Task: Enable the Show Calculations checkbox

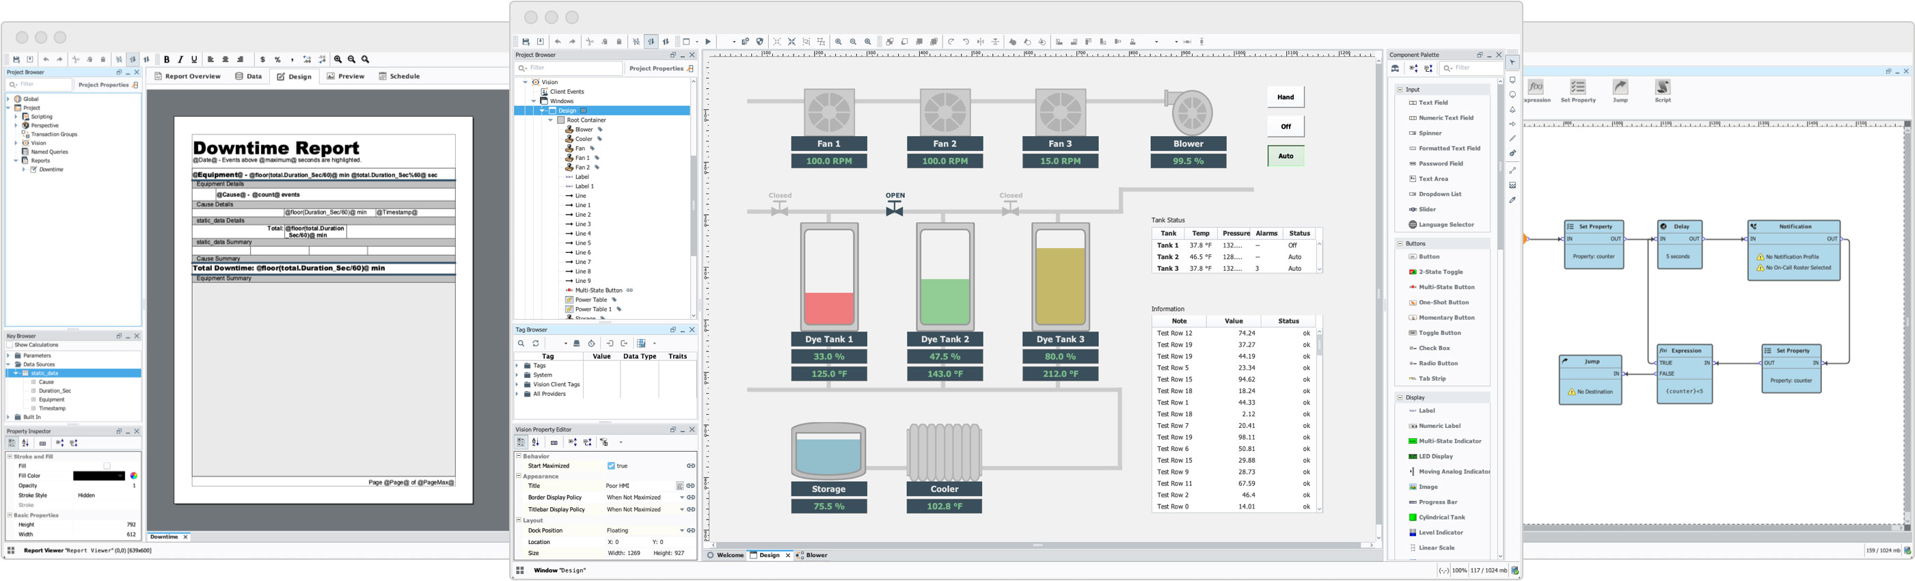Action: pyautogui.click(x=10, y=345)
